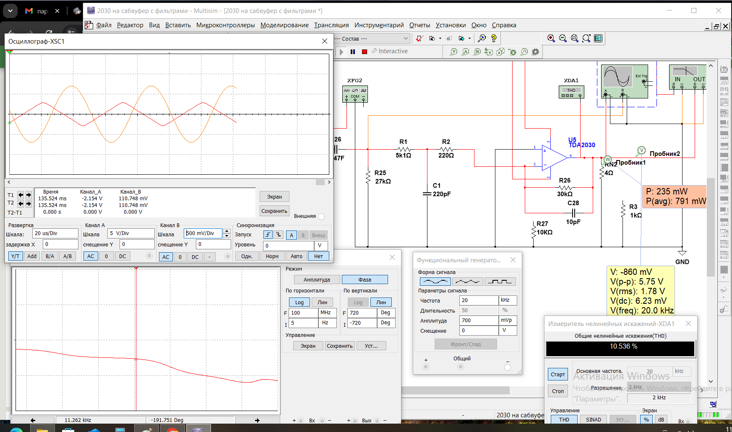Open the Состав dropdown list
The width and height of the screenshot is (732, 432).
(405, 39)
